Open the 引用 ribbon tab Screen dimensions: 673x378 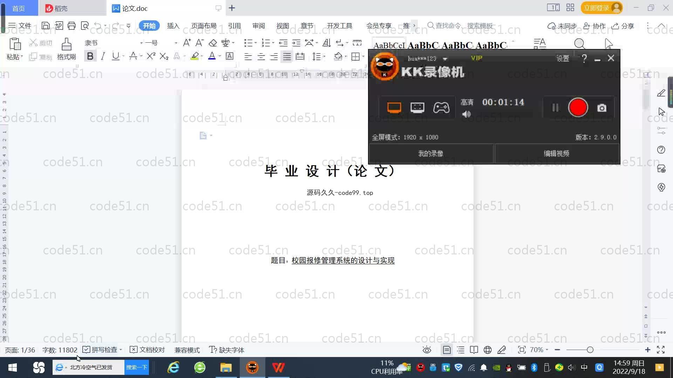pos(234,26)
